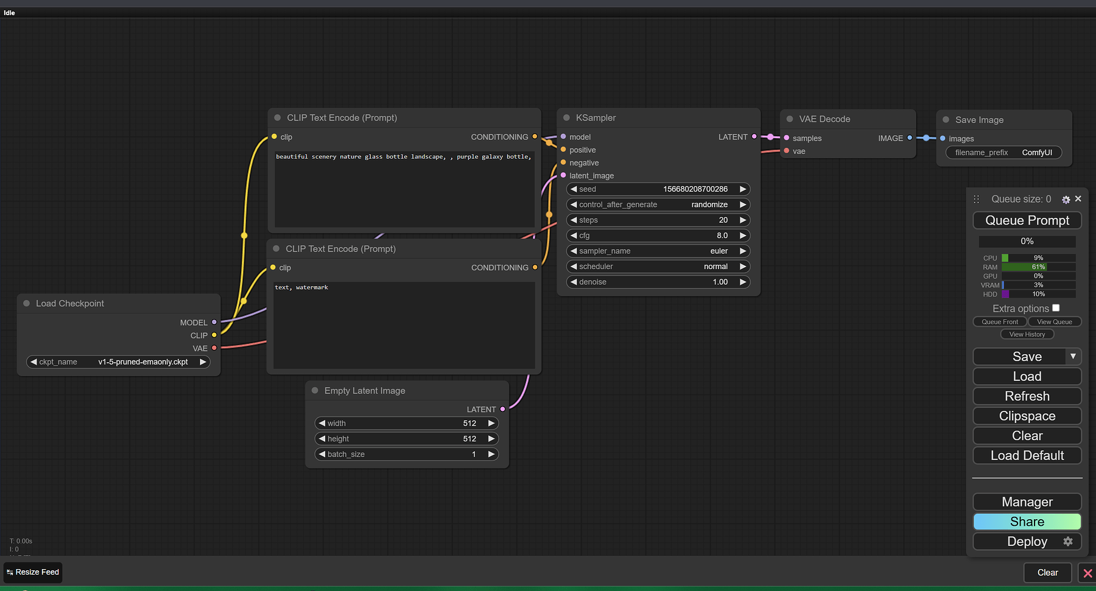
Task: Open the Manager button
Action: tap(1027, 502)
